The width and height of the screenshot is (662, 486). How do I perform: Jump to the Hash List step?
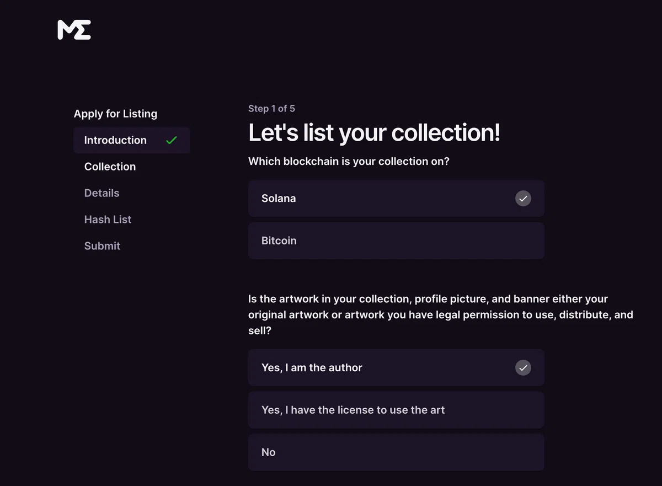[108, 220]
